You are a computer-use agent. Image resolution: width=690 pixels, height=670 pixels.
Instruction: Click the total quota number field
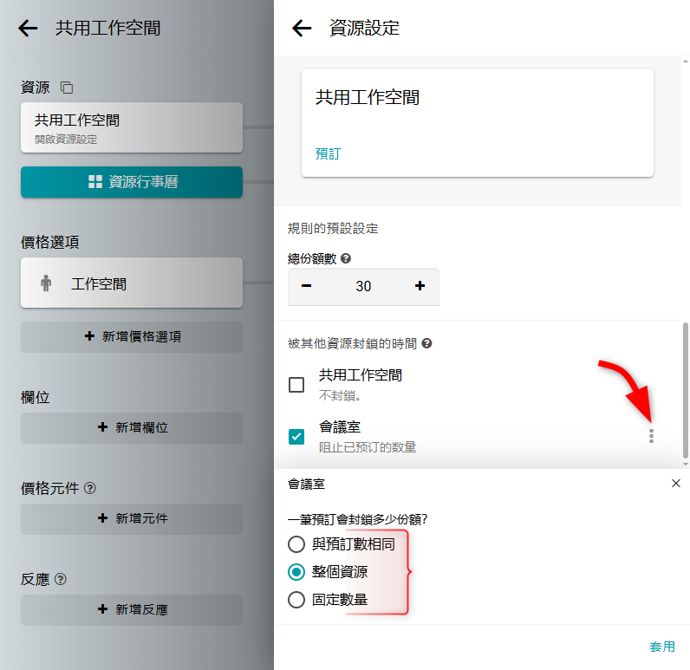click(x=363, y=286)
